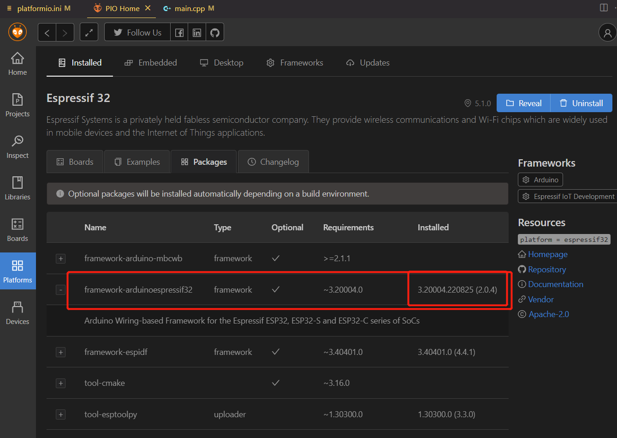Open the Repository link
Image resolution: width=617 pixels, height=438 pixels.
click(547, 270)
